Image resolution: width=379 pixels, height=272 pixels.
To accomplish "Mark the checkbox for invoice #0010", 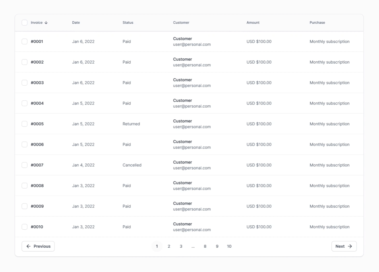I will (25, 227).
